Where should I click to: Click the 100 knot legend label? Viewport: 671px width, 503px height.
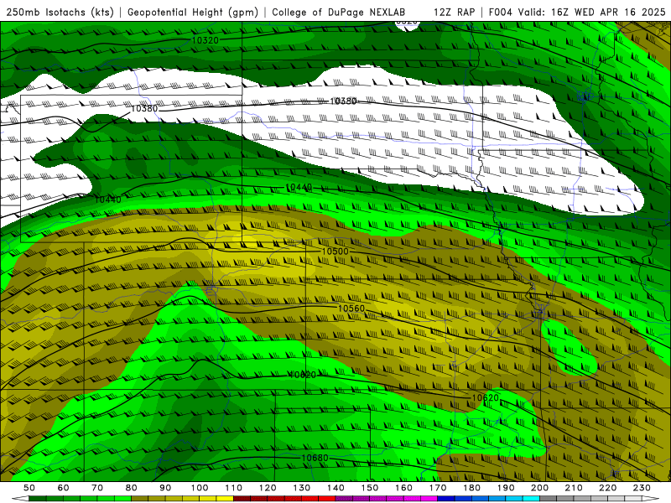200,488
